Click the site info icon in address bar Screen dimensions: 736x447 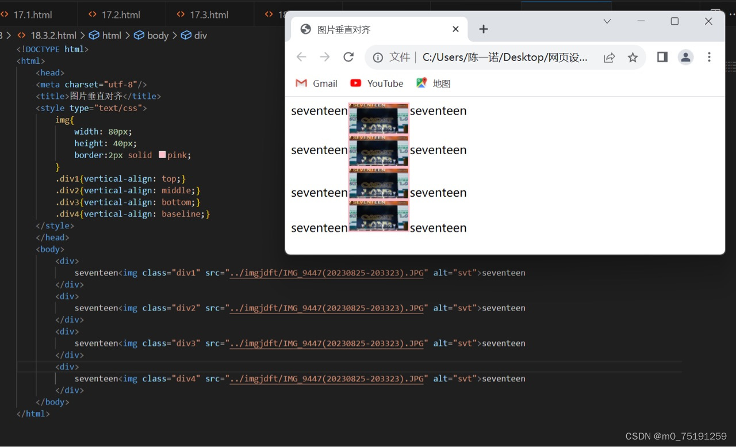378,58
